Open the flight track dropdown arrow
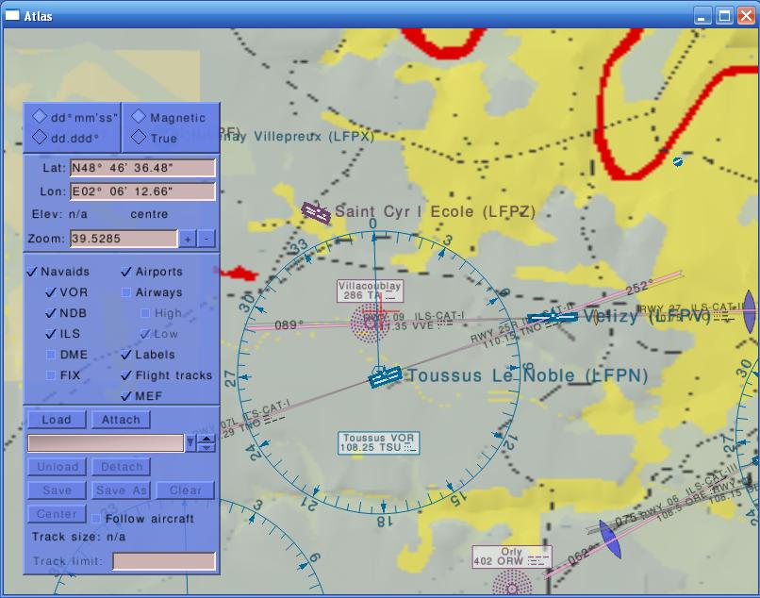This screenshot has width=760, height=598. pyautogui.click(x=190, y=443)
